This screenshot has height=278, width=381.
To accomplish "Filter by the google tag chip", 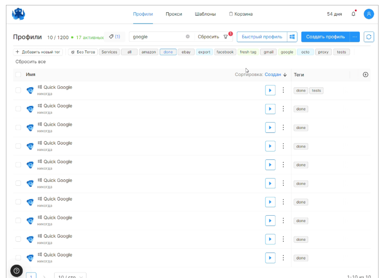I will pos(287,52).
